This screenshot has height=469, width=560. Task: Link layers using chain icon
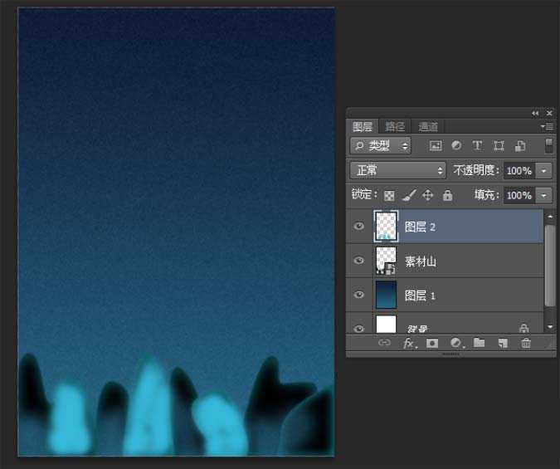tap(384, 343)
